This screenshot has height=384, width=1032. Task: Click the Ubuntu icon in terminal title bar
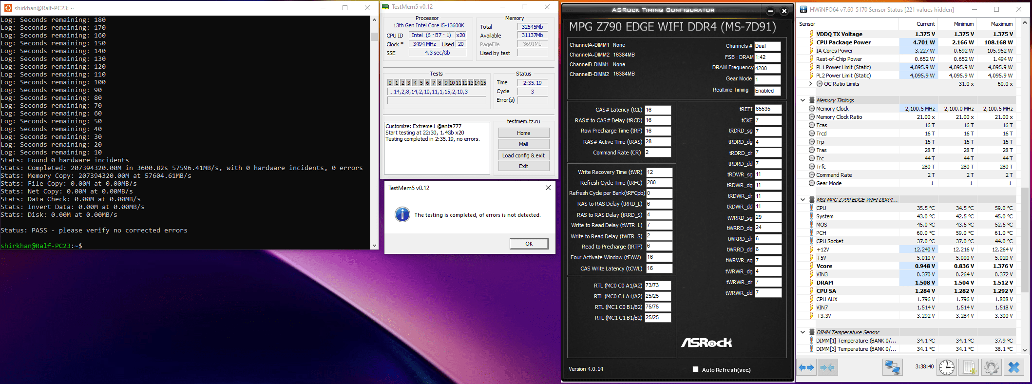click(8, 8)
